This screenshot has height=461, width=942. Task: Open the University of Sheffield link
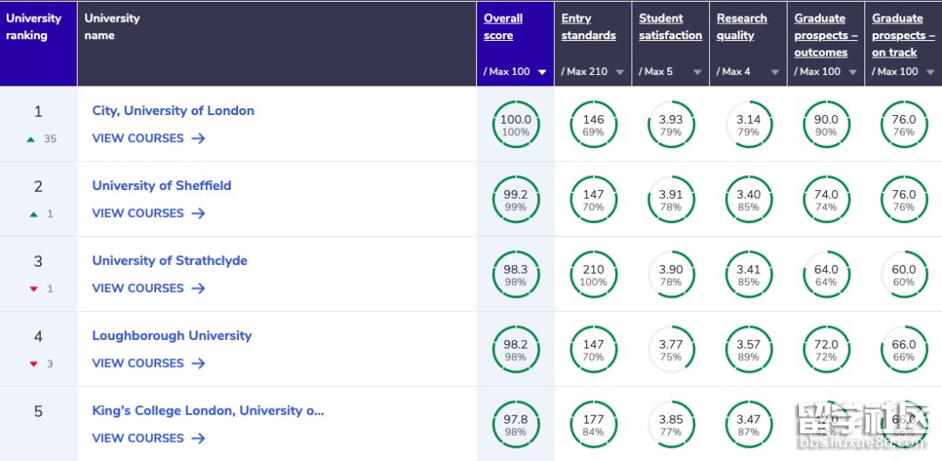click(x=161, y=186)
